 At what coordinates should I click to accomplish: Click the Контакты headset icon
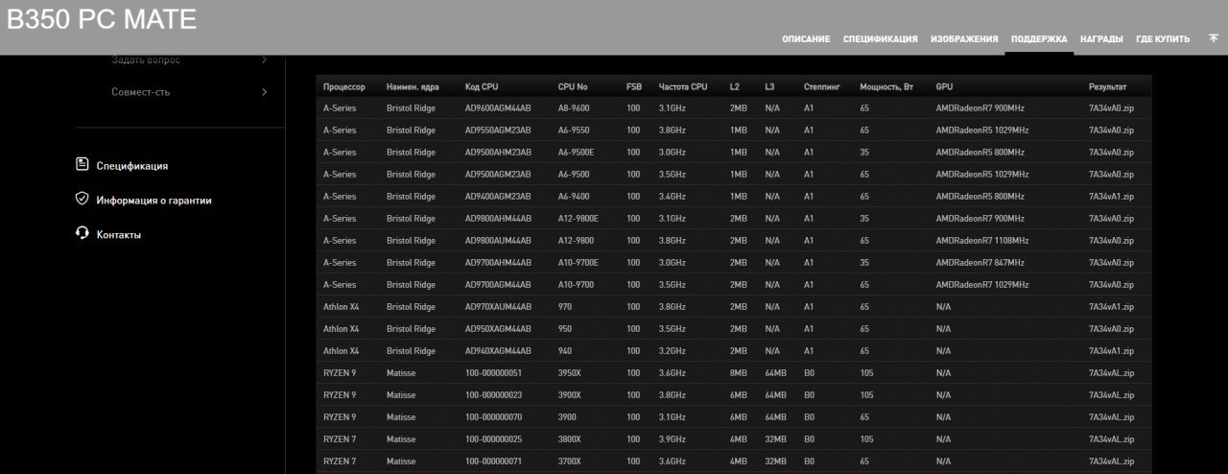(83, 233)
